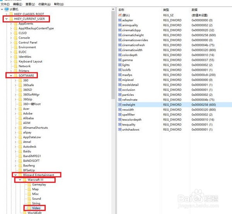Click the reswidth data 0x00000320 (800)
Screen dimensions: 232x214
(x=204, y=110)
